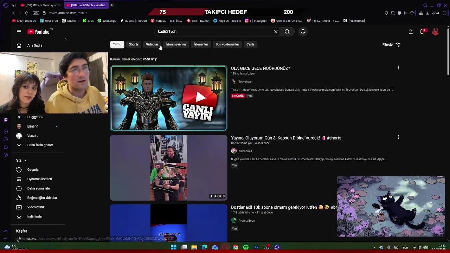Click the suggested search 'kadir 31y'
450x253 pixels.
click(x=149, y=59)
